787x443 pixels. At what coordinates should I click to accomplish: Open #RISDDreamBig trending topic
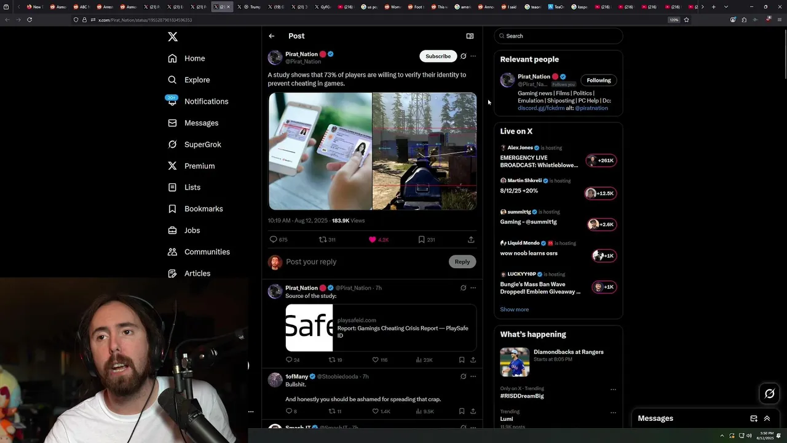click(x=521, y=396)
